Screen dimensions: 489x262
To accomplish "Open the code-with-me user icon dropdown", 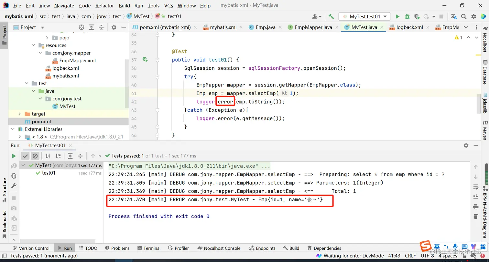I will pyautogui.click(x=317, y=16).
